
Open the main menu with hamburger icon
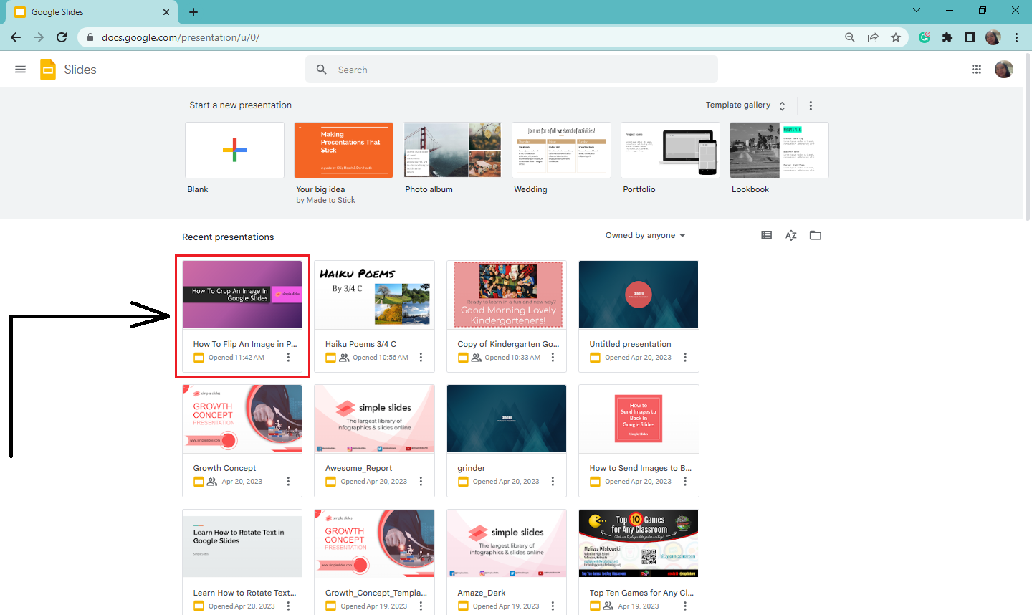point(20,69)
